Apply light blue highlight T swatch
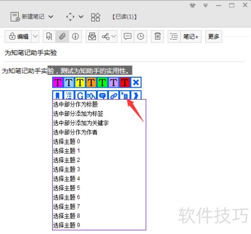The image size is (251, 234). click(69, 82)
